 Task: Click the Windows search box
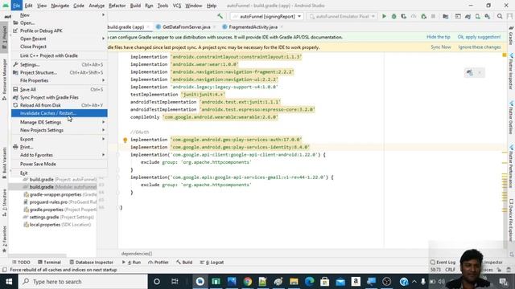point(84,282)
